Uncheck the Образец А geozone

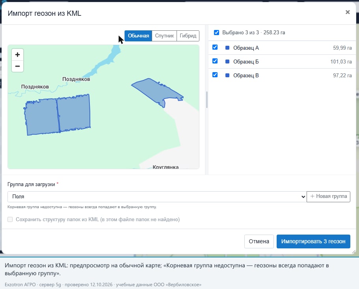(x=215, y=47)
